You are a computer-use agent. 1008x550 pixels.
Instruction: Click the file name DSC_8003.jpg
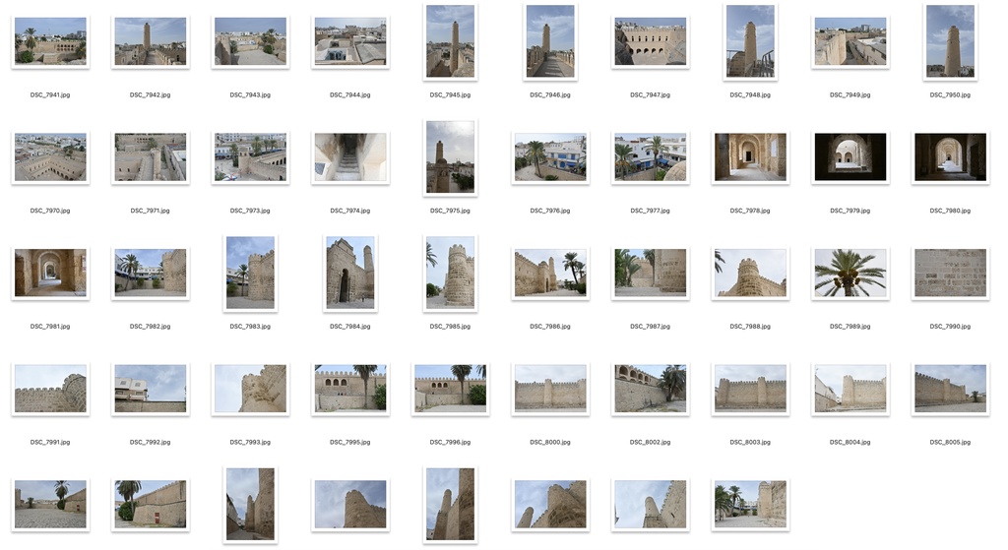(750, 442)
